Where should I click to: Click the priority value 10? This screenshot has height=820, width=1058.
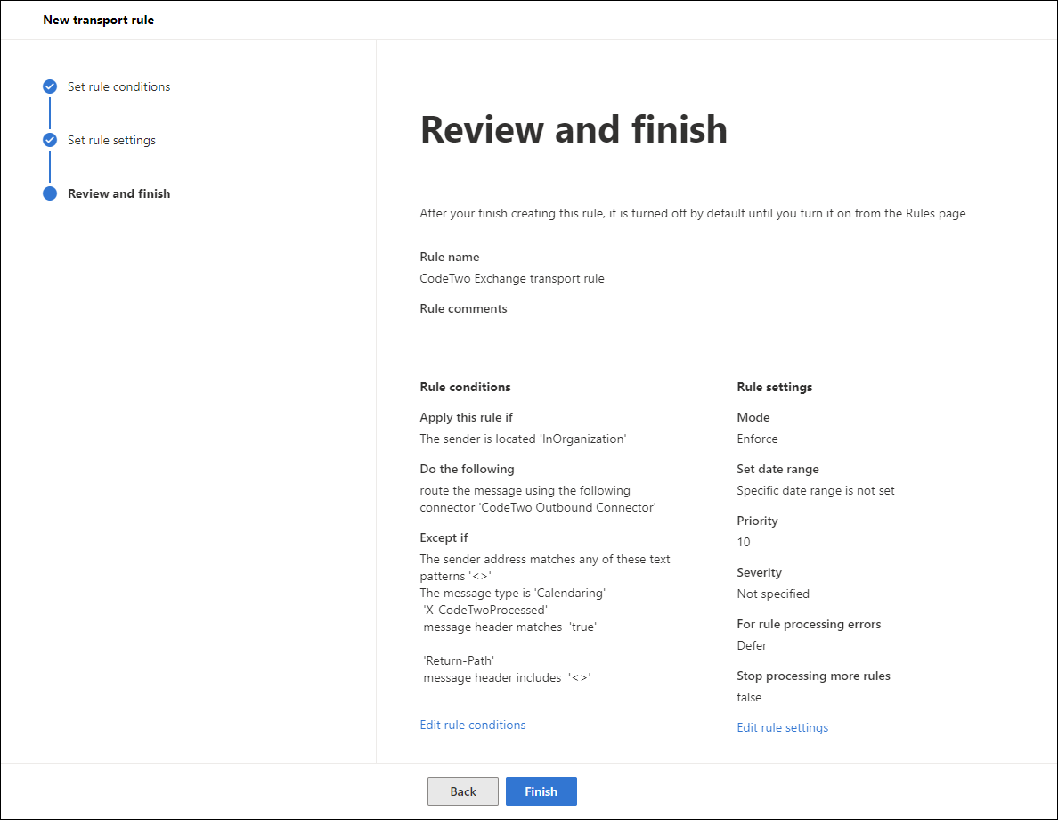pyautogui.click(x=743, y=542)
